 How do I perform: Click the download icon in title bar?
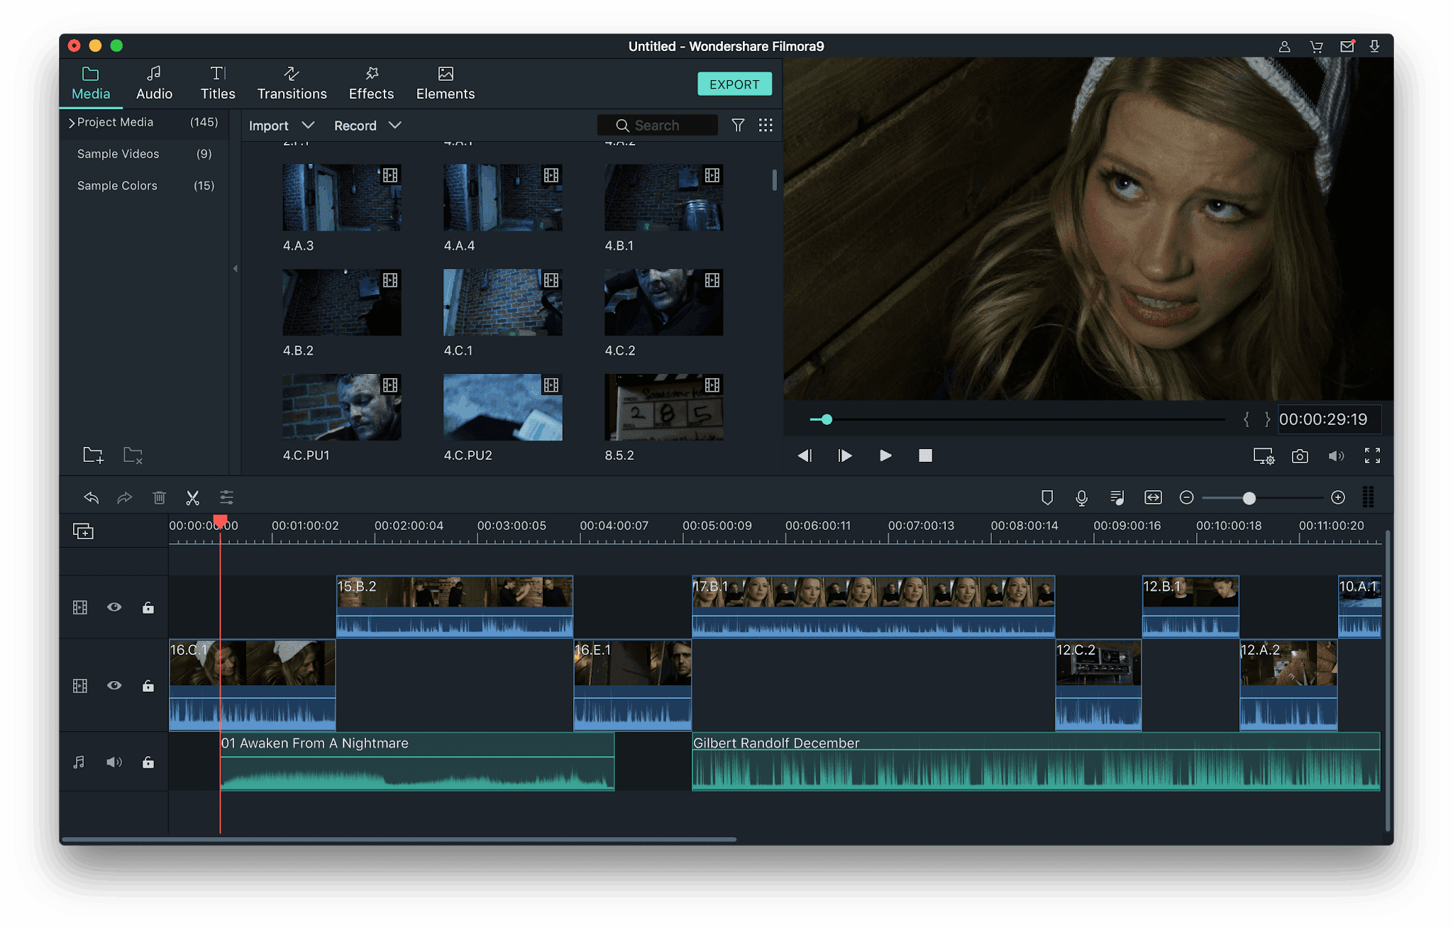pyautogui.click(x=1374, y=46)
